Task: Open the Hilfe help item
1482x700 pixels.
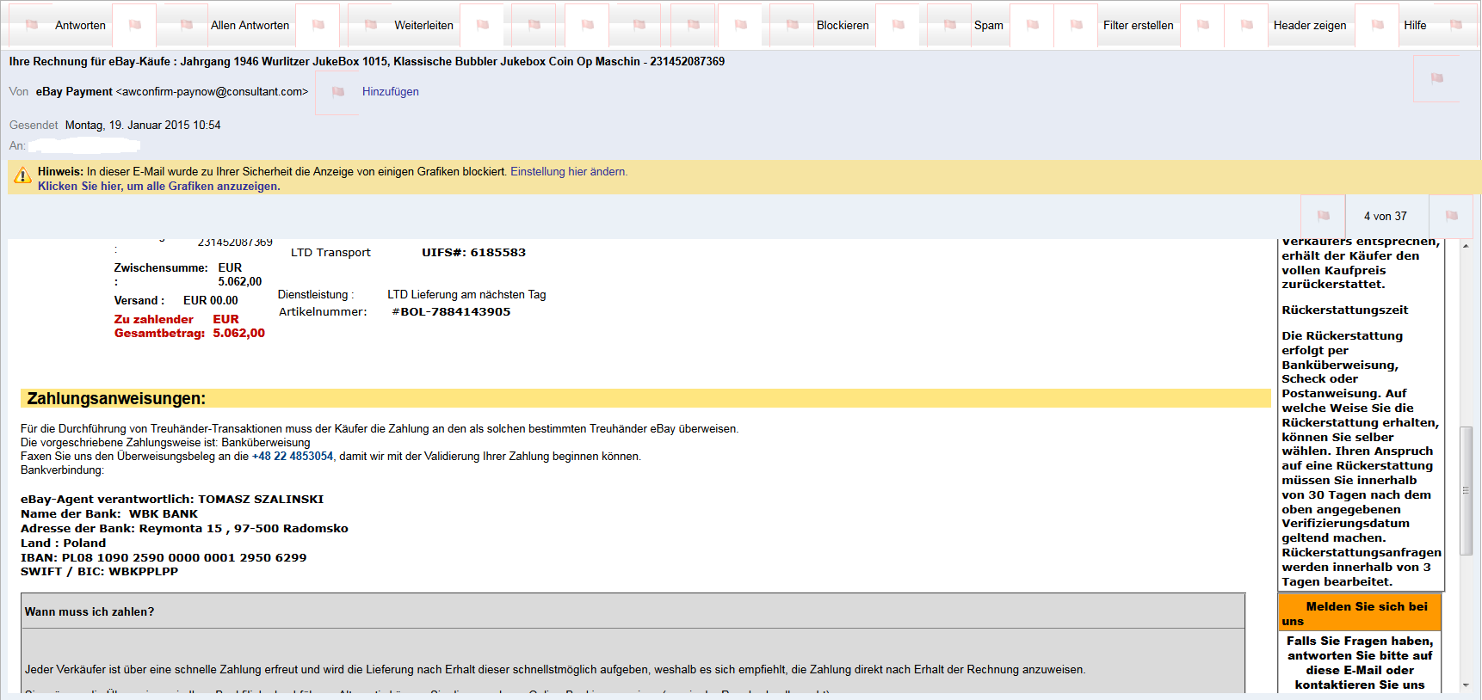Action: click(1415, 25)
